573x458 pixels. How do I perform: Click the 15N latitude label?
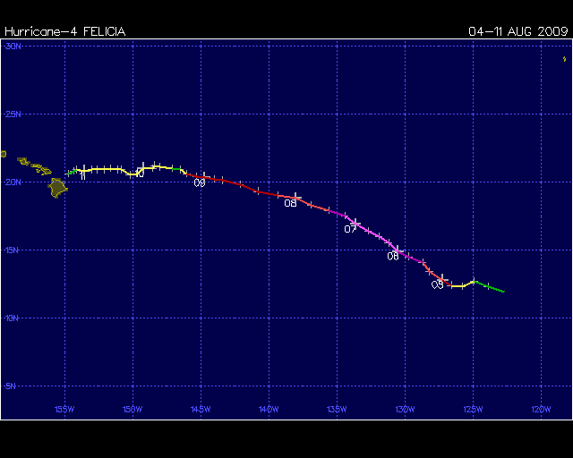[x=13, y=250]
